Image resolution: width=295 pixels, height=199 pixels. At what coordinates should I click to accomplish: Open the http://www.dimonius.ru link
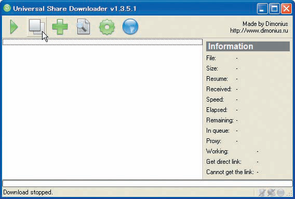(259, 31)
